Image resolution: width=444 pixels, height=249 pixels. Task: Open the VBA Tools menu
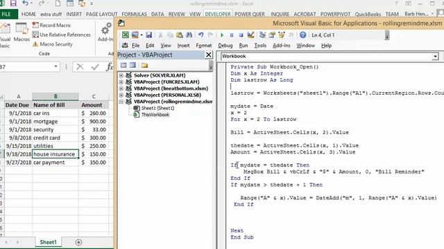coord(260,46)
